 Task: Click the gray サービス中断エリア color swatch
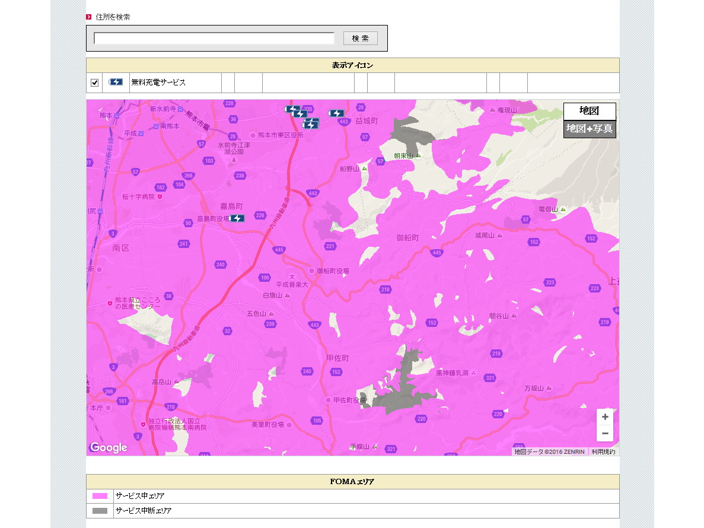point(100,511)
